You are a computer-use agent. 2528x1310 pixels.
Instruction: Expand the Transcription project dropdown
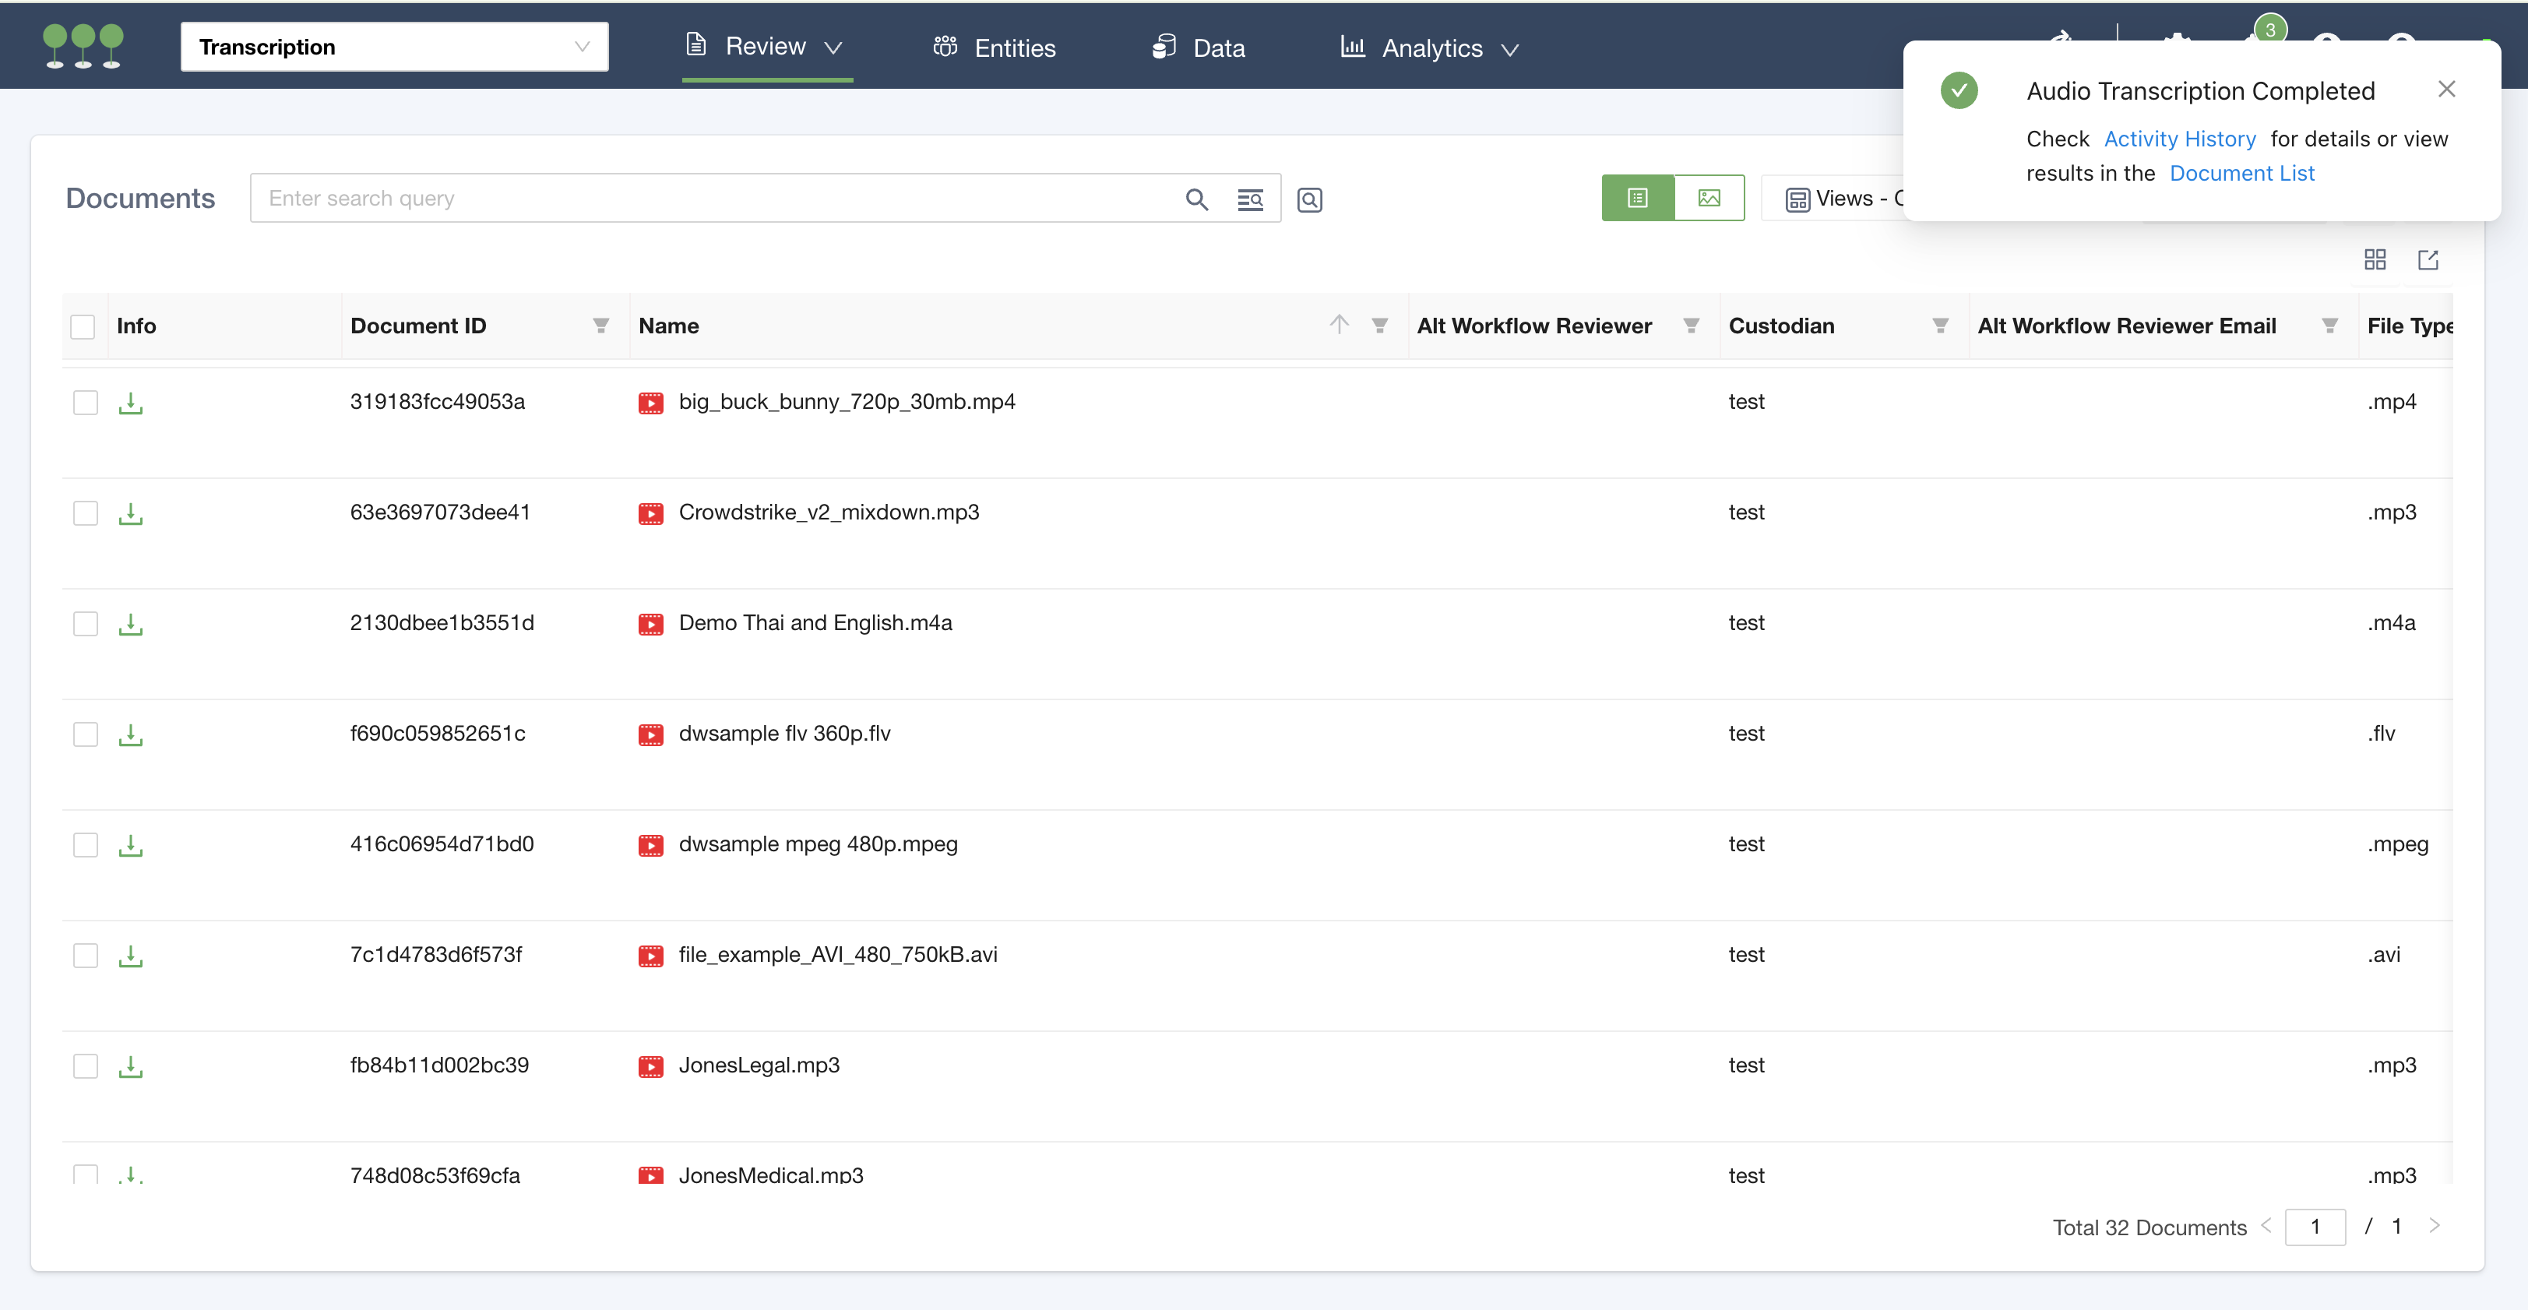click(395, 47)
